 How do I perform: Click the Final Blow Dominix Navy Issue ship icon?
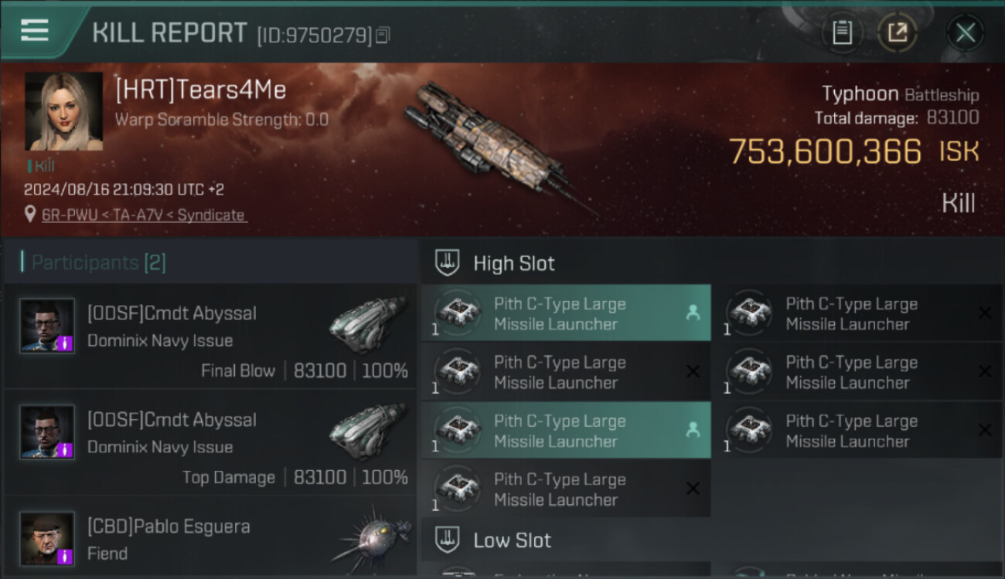pyautogui.click(x=367, y=324)
